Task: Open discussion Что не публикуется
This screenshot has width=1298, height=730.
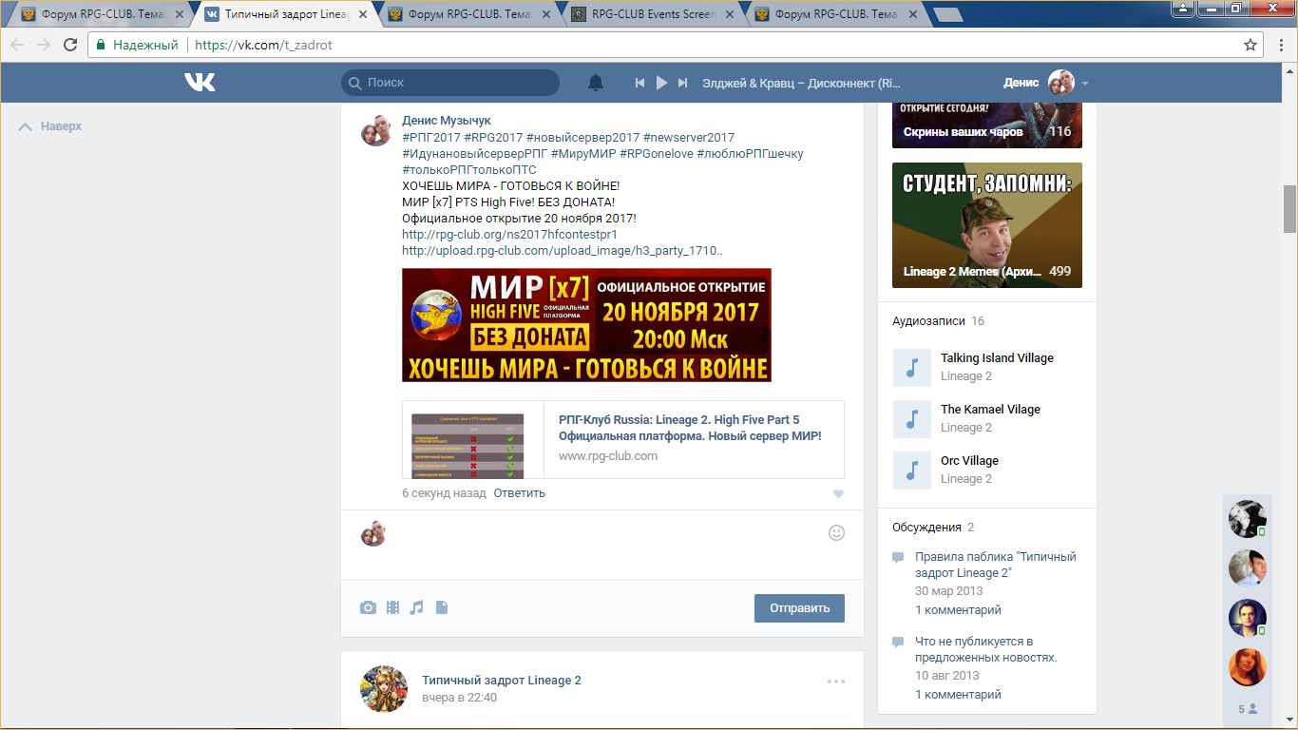Action: point(986,649)
